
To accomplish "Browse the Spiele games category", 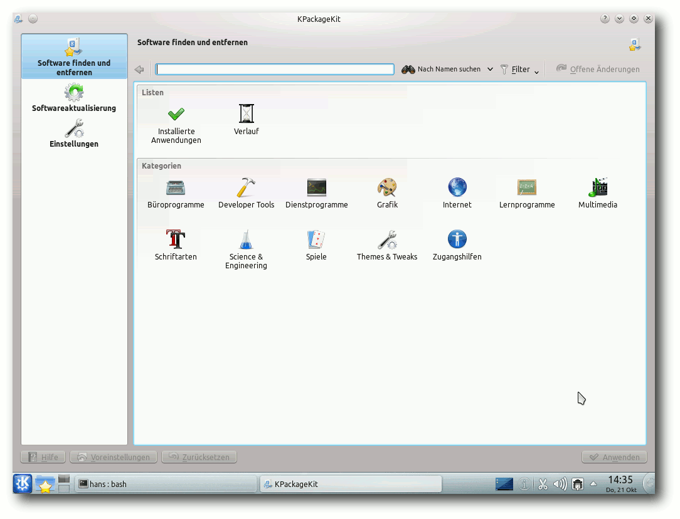I will pyautogui.click(x=316, y=240).
